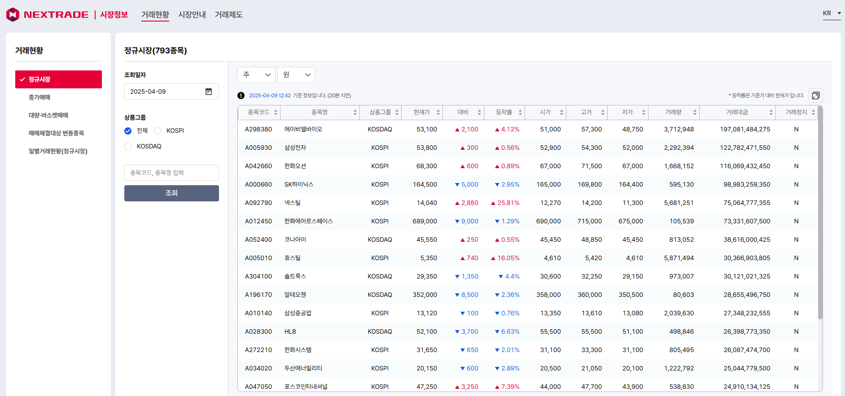Open the 거래제도 top tab
The width and height of the screenshot is (845, 396).
point(229,15)
